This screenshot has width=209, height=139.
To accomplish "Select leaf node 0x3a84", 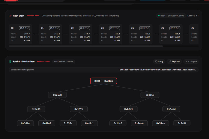I will coord(182,123).
